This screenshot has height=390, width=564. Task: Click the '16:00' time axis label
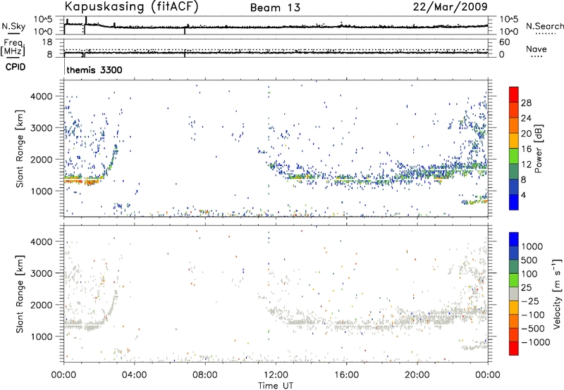(346, 375)
